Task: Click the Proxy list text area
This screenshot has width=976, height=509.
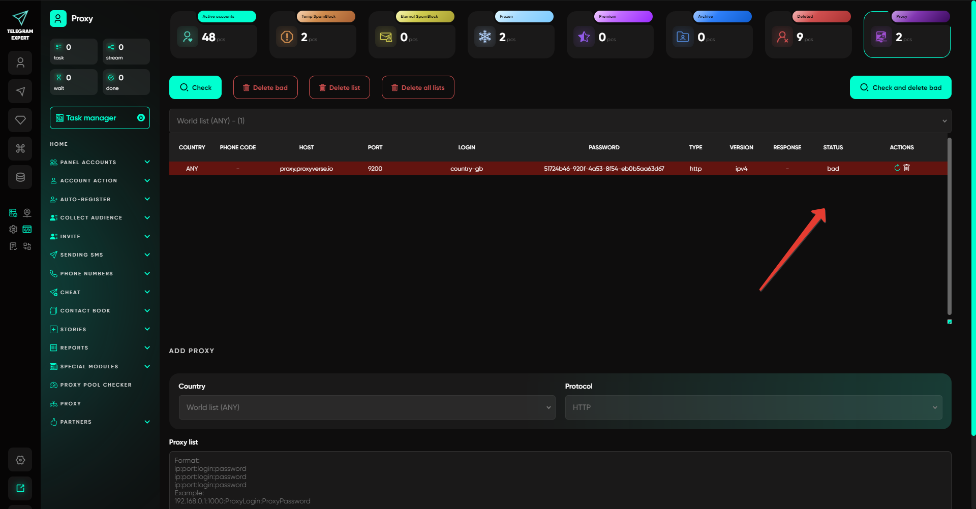Action: tap(560, 480)
